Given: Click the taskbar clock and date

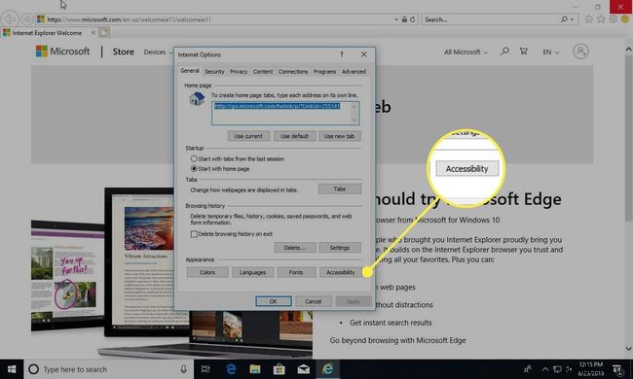Looking at the screenshot, I should 590,369.
